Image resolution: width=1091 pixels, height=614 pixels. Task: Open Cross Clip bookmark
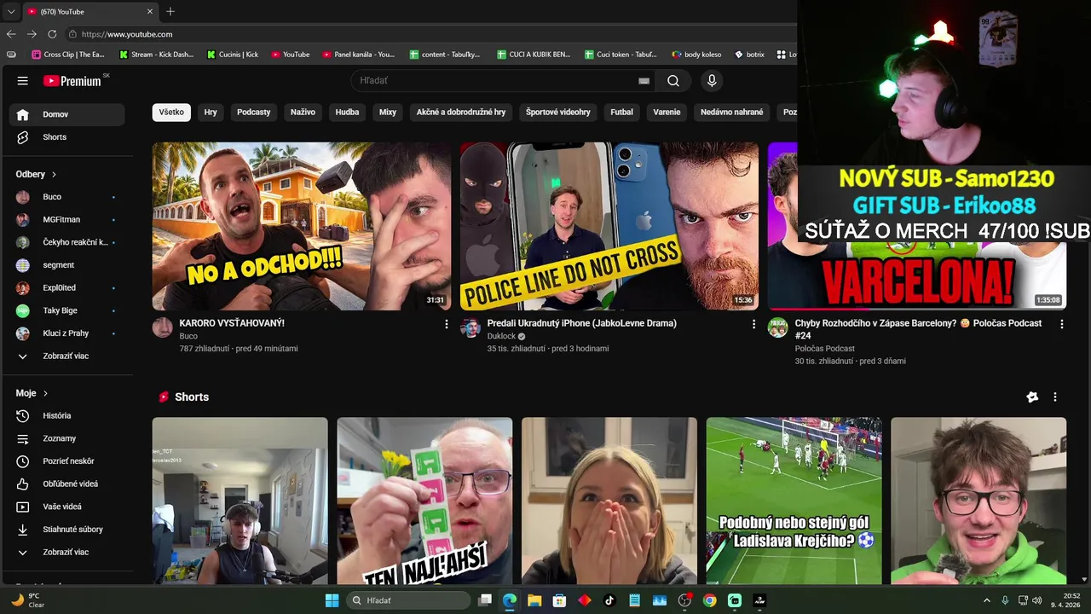68,55
